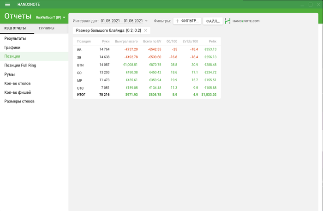Minimize the Hand2Note window
Viewport: 323px width, 211px height.
[x=302, y=5]
